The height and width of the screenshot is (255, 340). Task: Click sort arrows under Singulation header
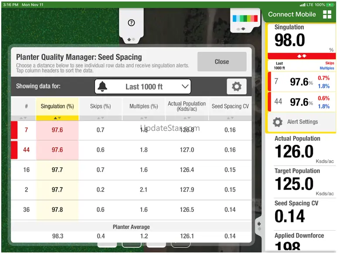click(57, 118)
